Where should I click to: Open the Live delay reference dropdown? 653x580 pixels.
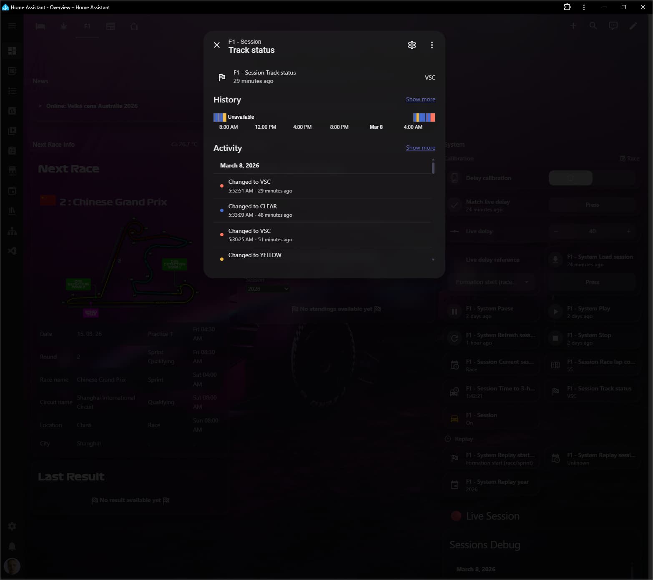point(492,282)
